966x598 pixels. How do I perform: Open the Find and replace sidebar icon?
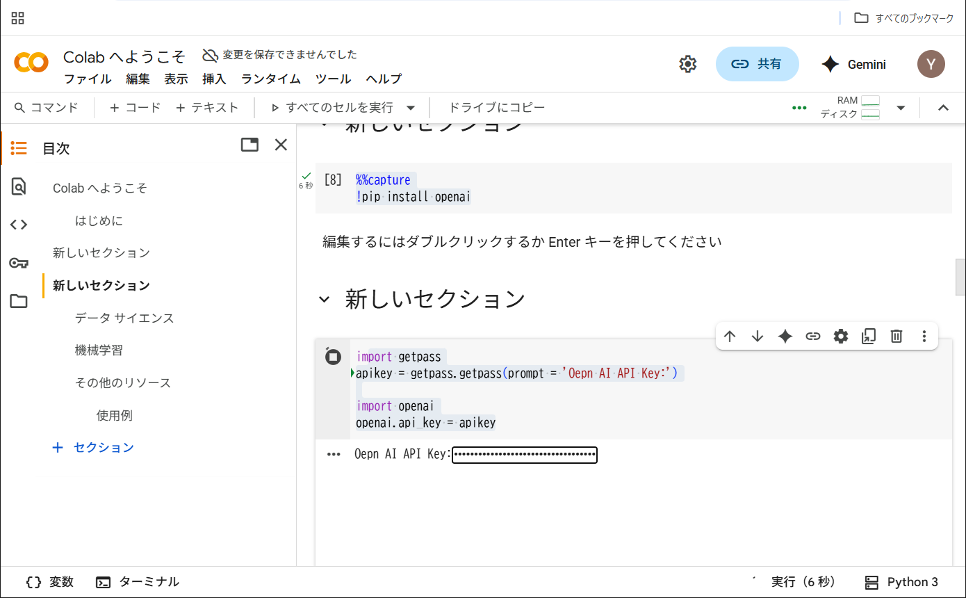[19, 186]
